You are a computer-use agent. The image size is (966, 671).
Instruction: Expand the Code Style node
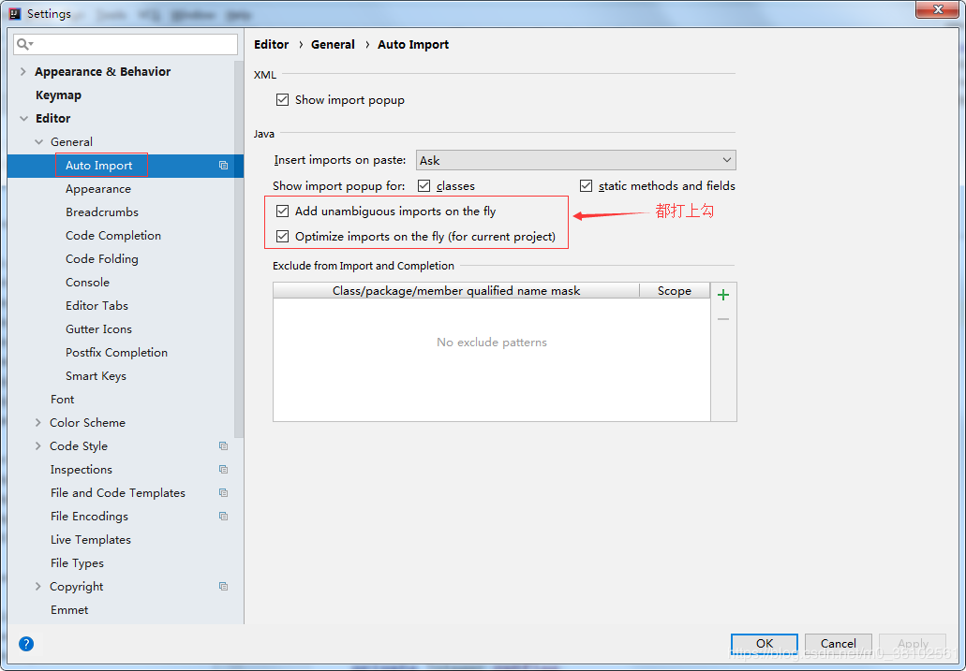click(38, 445)
